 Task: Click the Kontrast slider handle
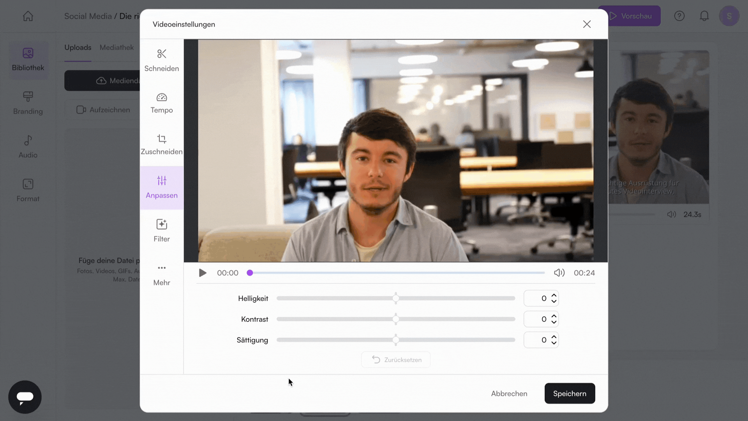click(396, 319)
